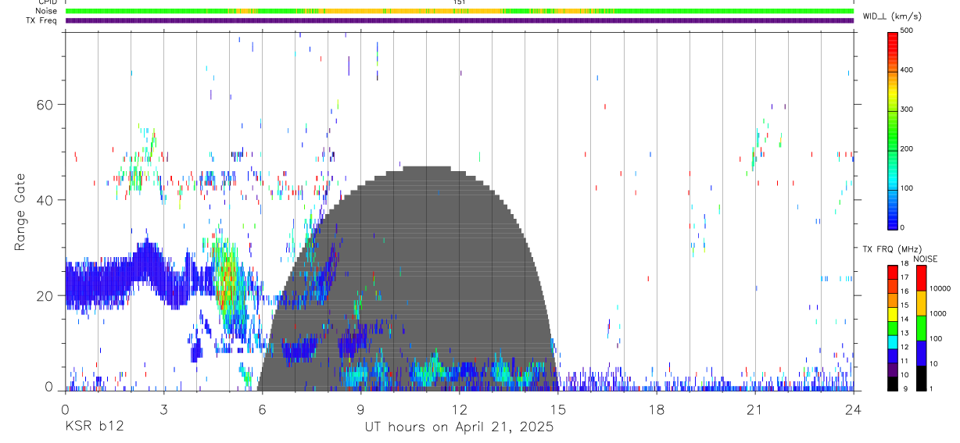Screen dimensions: 960x443
Task: Click the '100' tick on WID color bar
Action: [907, 188]
